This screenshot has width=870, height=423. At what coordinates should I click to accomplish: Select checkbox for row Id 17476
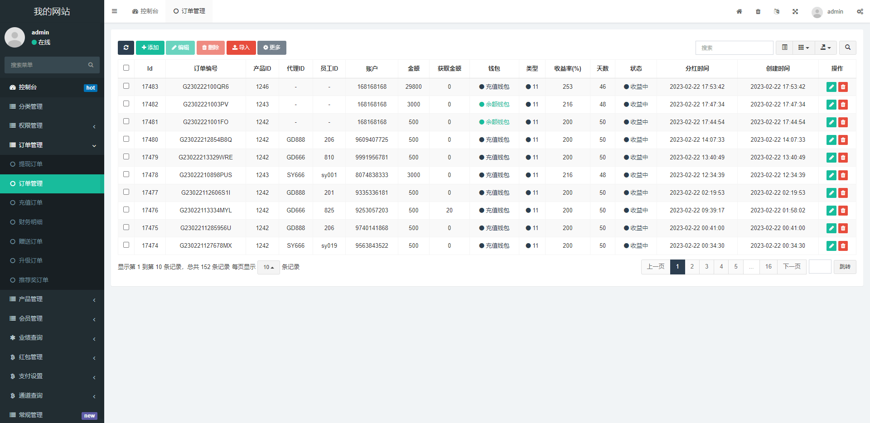click(x=126, y=210)
